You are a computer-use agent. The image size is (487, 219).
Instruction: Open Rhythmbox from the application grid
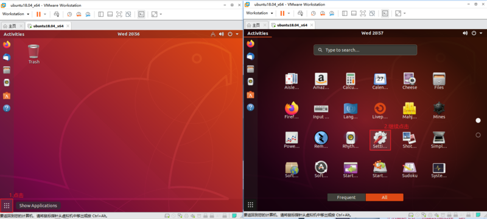351,140
